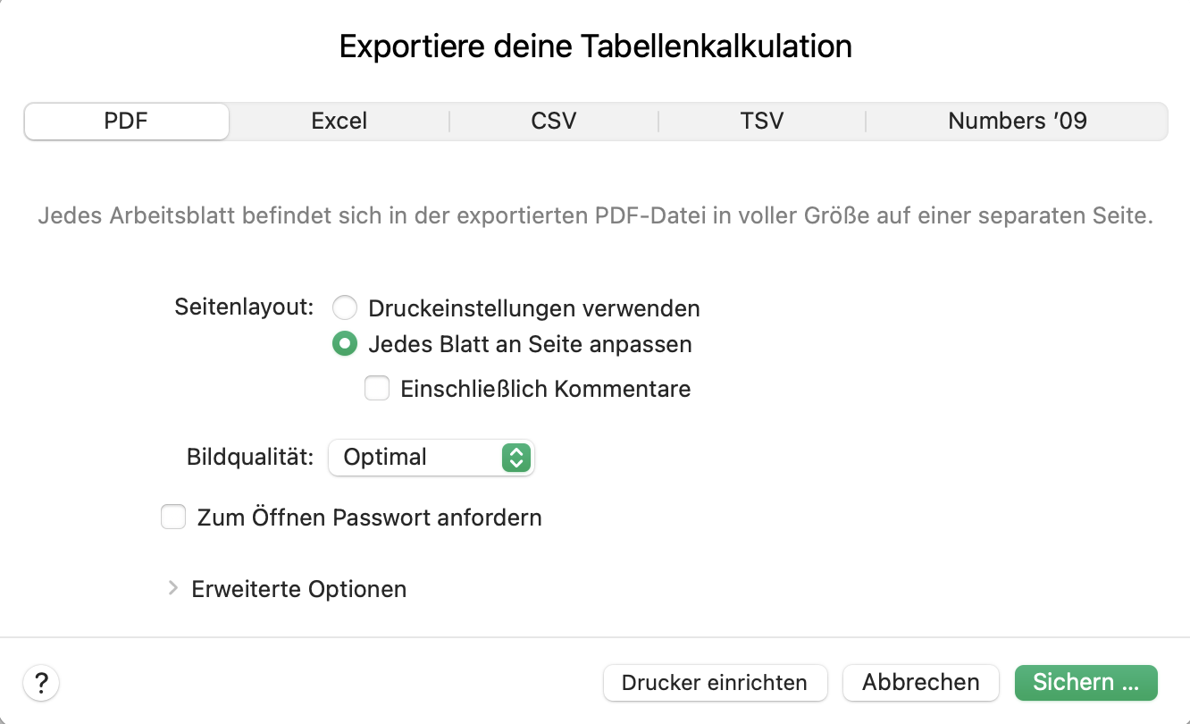
Task: Select the Excel export tab
Action: click(339, 122)
